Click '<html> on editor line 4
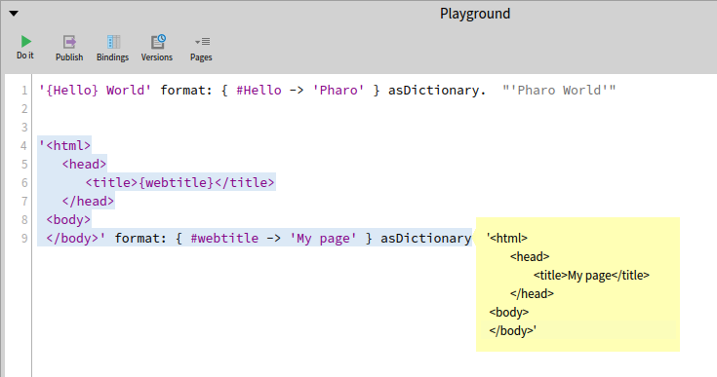Image resolution: width=717 pixels, height=377 pixels. pyautogui.click(x=64, y=145)
